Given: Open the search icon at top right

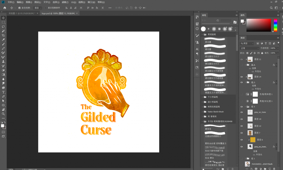Looking at the screenshot, I should [271, 8].
